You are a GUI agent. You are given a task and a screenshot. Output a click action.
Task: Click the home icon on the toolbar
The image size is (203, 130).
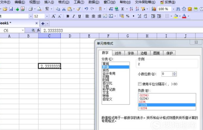coord(184,9)
